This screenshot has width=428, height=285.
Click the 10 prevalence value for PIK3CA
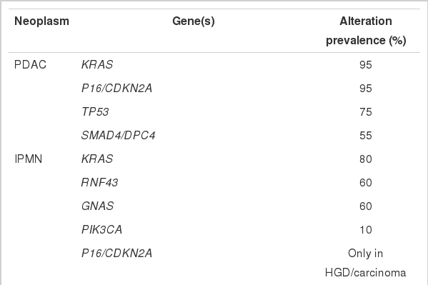click(x=366, y=229)
